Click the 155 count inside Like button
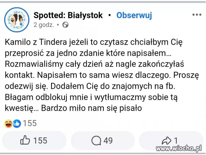Screen dimensions: 206x155 [40, 141]
